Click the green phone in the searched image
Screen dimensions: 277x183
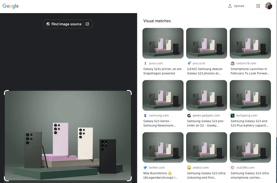coord(33,150)
